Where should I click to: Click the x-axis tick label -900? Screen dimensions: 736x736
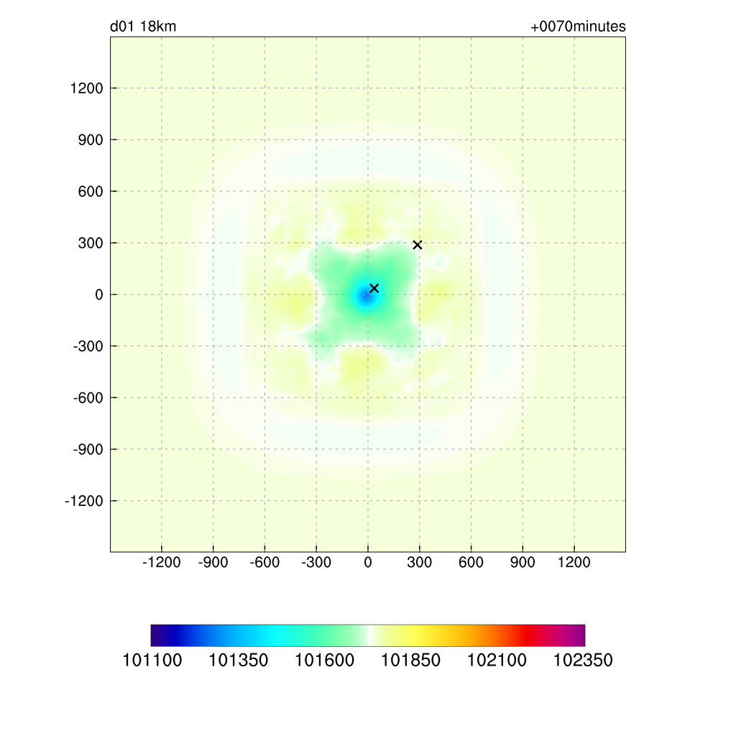coord(213,562)
